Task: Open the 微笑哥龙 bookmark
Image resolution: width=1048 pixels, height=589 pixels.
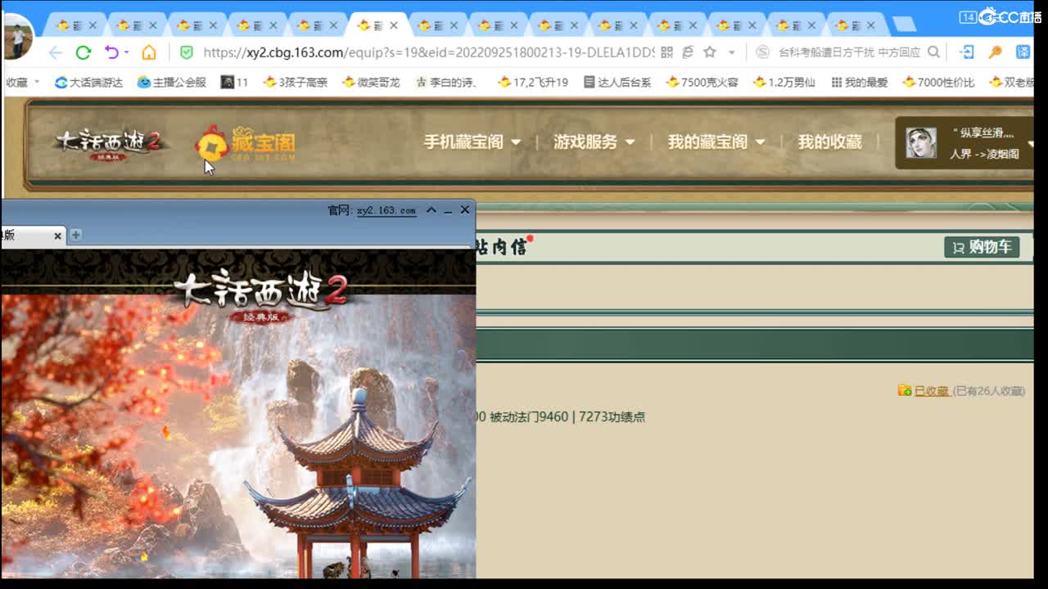Action: click(x=372, y=82)
